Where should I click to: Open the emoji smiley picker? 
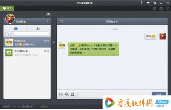pos(61,94)
